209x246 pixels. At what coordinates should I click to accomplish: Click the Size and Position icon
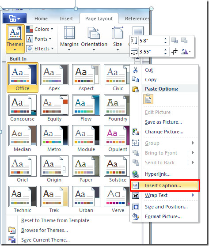[x=136, y=207]
